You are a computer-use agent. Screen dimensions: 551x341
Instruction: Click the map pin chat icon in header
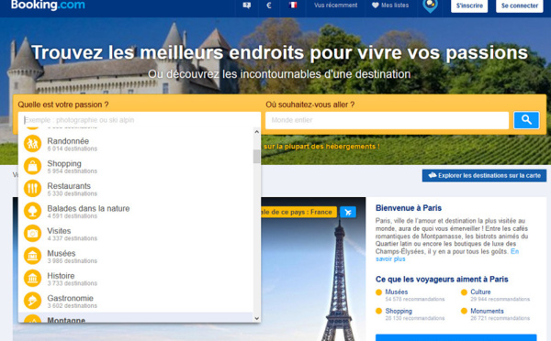tap(430, 6)
